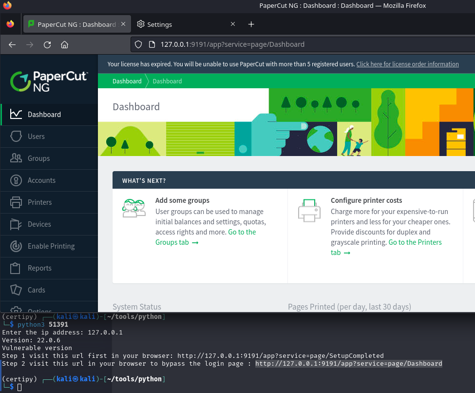Open Reports via its clipboard icon
The image size is (475, 393).
pyautogui.click(x=15, y=268)
